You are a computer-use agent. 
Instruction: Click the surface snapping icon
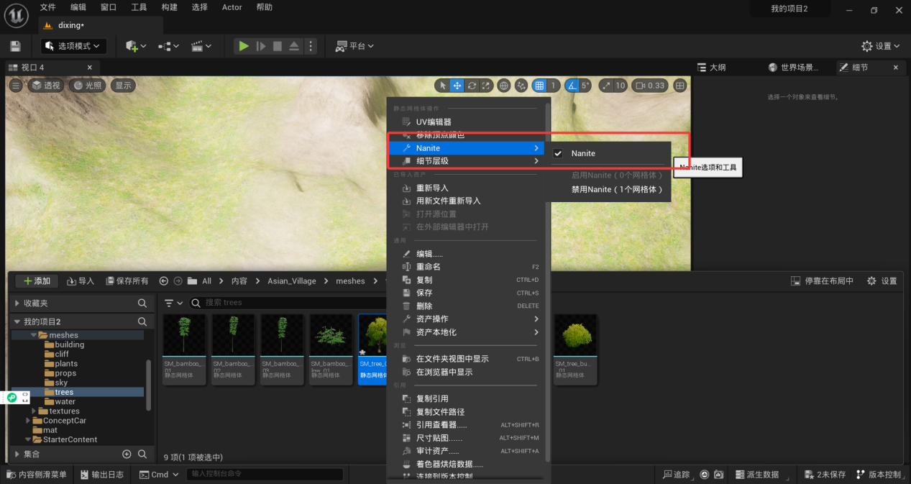[521, 86]
